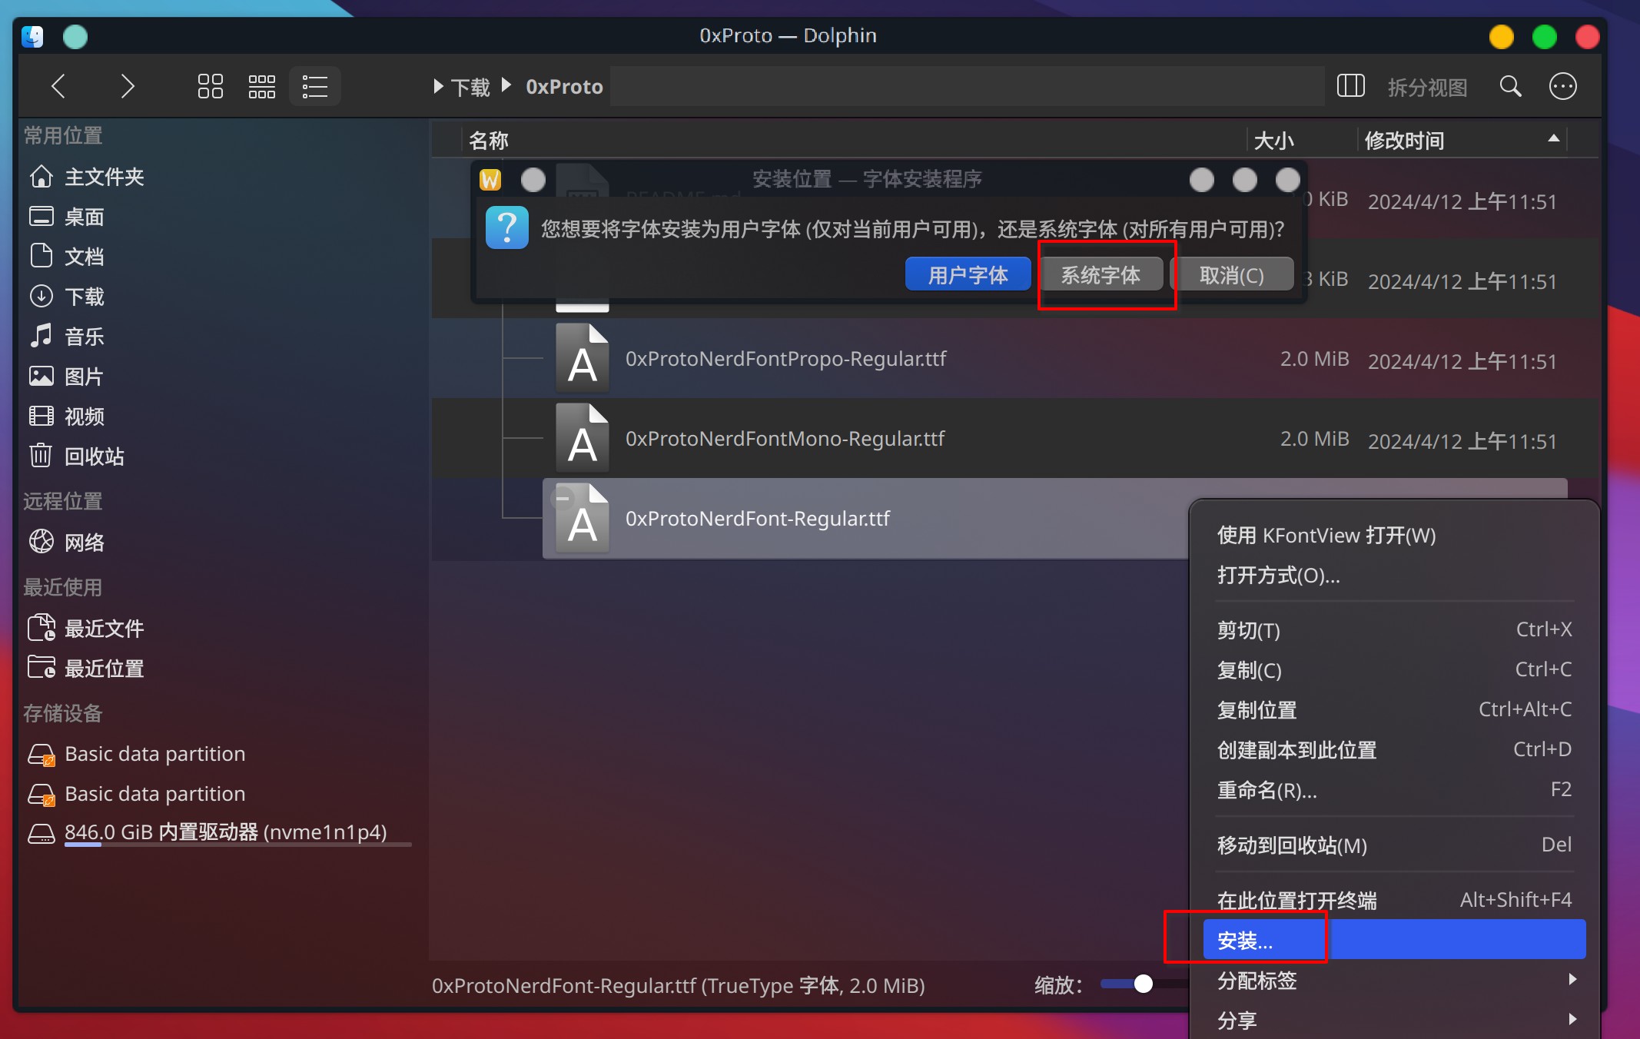Switch to compact view mode

[262, 86]
